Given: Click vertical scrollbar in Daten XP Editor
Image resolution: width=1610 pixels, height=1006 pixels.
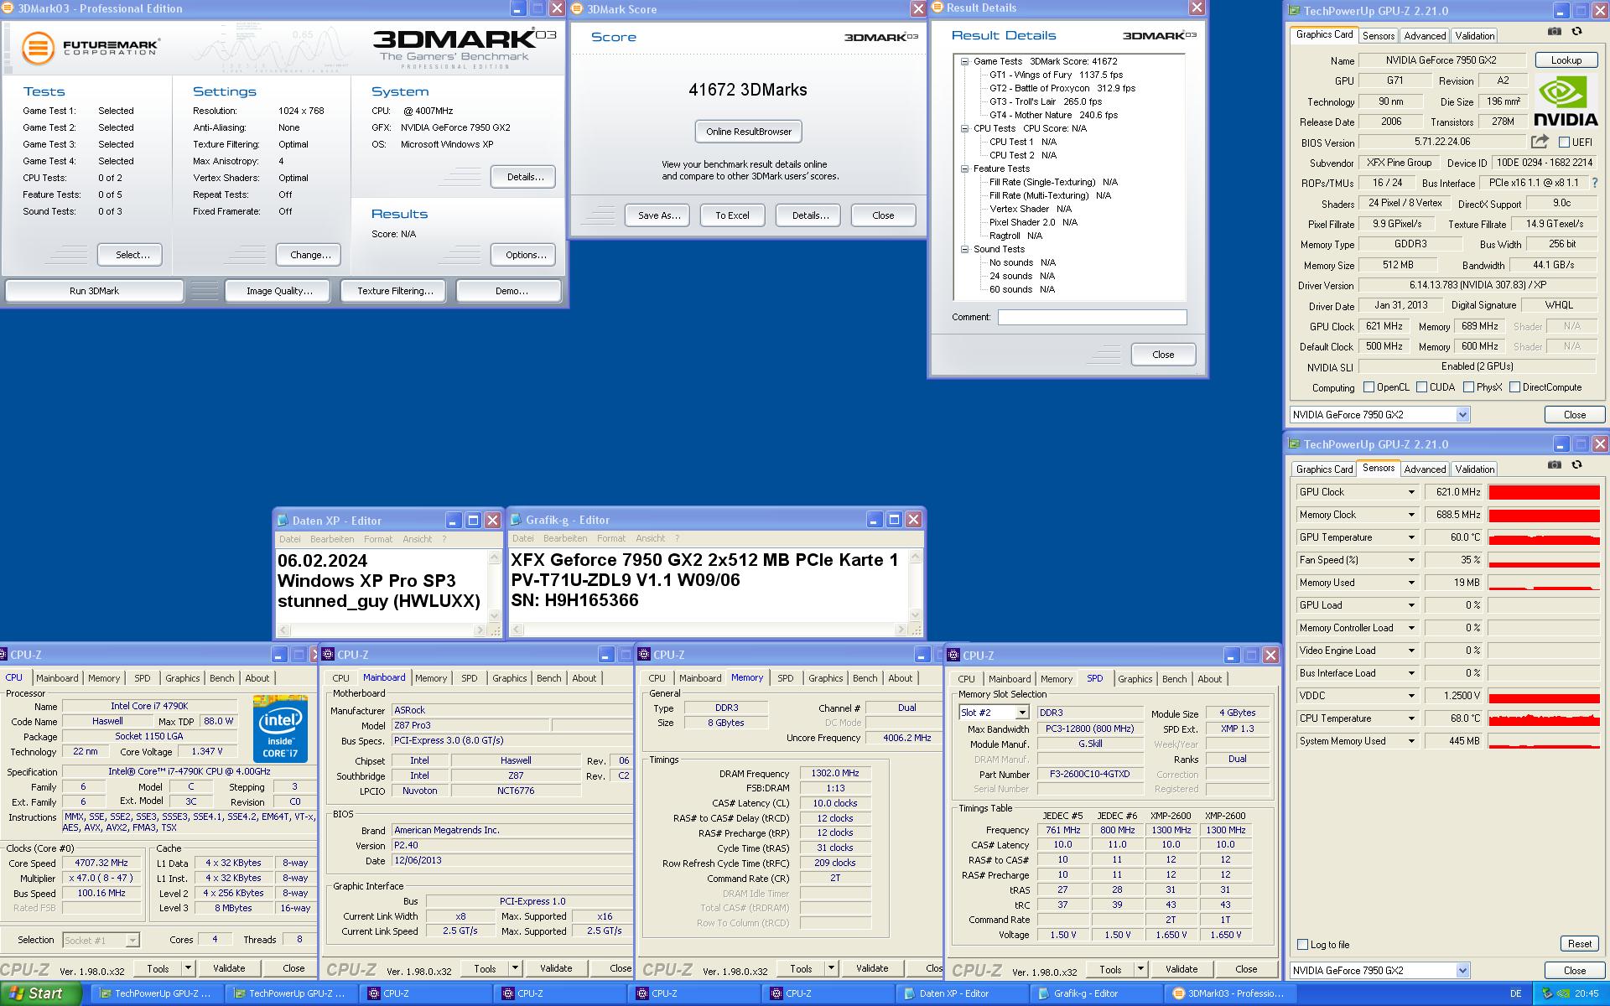Looking at the screenshot, I should coord(495,586).
